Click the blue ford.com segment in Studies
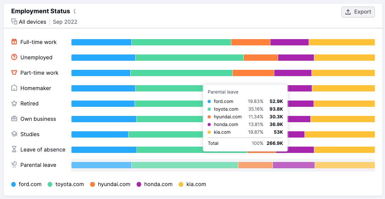The width and height of the screenshot is (385, 199). [100, 134]
